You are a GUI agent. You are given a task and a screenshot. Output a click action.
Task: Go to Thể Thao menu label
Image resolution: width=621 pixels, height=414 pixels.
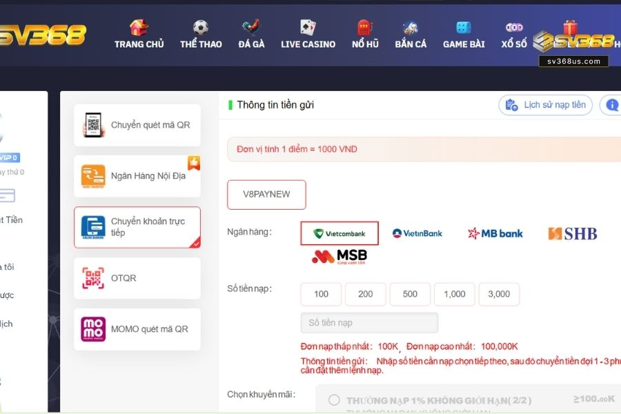coord(201,44)
